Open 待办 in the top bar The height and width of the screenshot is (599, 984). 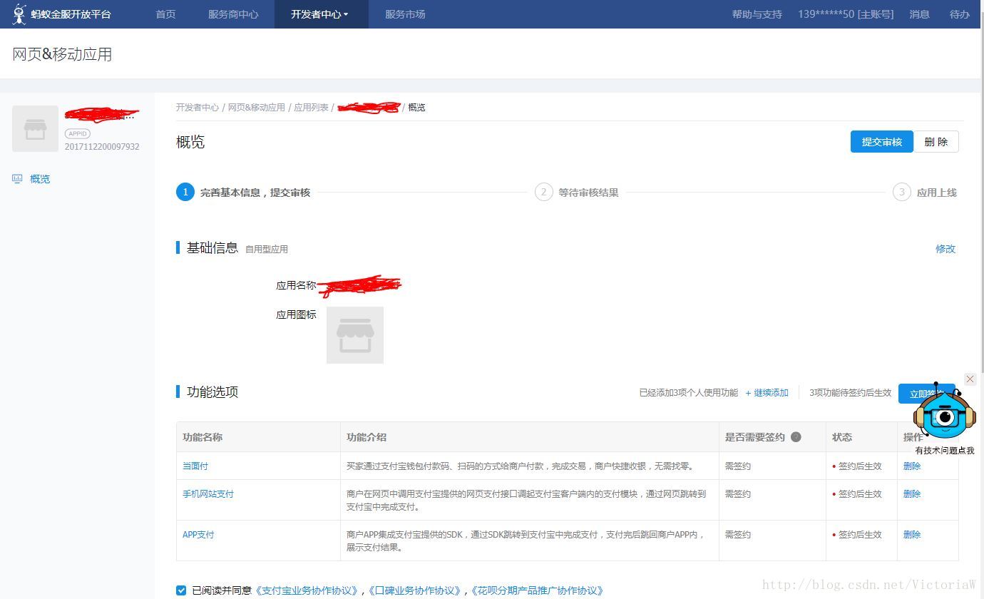tap(959, 14)
